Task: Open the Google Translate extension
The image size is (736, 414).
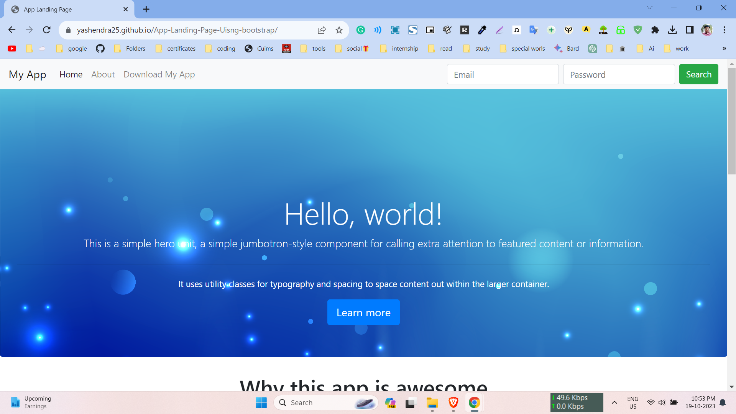Action: 533,30
